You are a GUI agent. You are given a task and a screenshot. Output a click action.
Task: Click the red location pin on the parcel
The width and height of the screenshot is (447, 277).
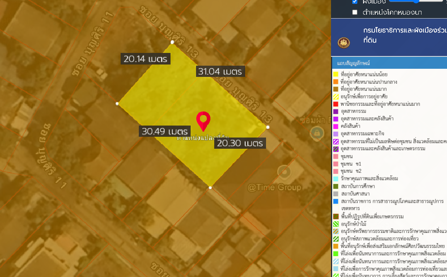203,122
